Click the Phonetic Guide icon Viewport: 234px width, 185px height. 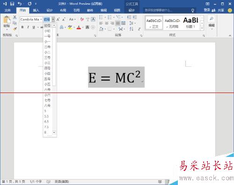pyautogui.click(x=88, y=19)
